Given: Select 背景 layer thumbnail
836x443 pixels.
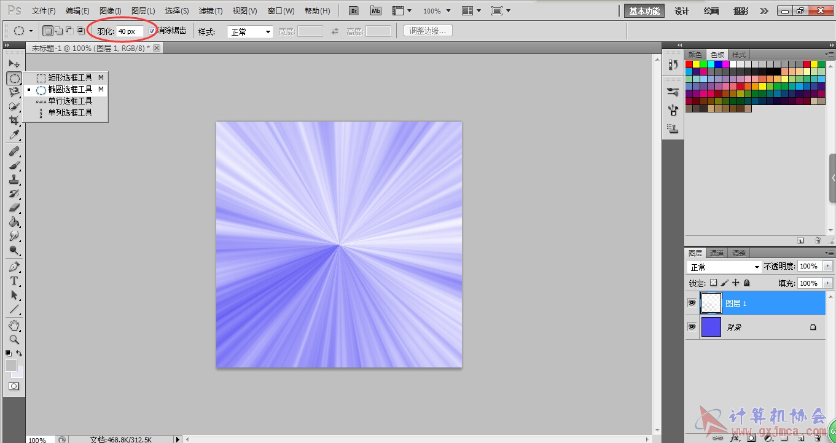Looking at the screenshot, I should (711, 327).
